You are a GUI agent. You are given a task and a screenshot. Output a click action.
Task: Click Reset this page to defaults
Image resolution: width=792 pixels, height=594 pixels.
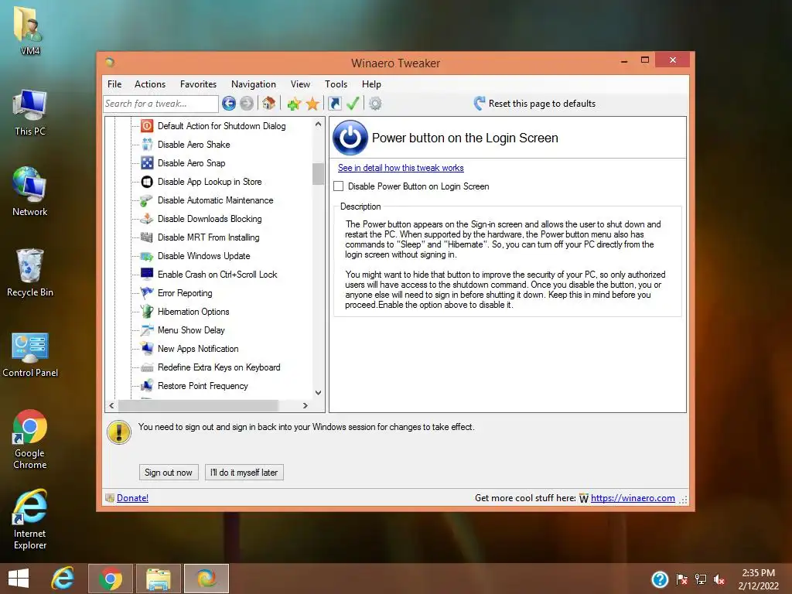point(541,104)
